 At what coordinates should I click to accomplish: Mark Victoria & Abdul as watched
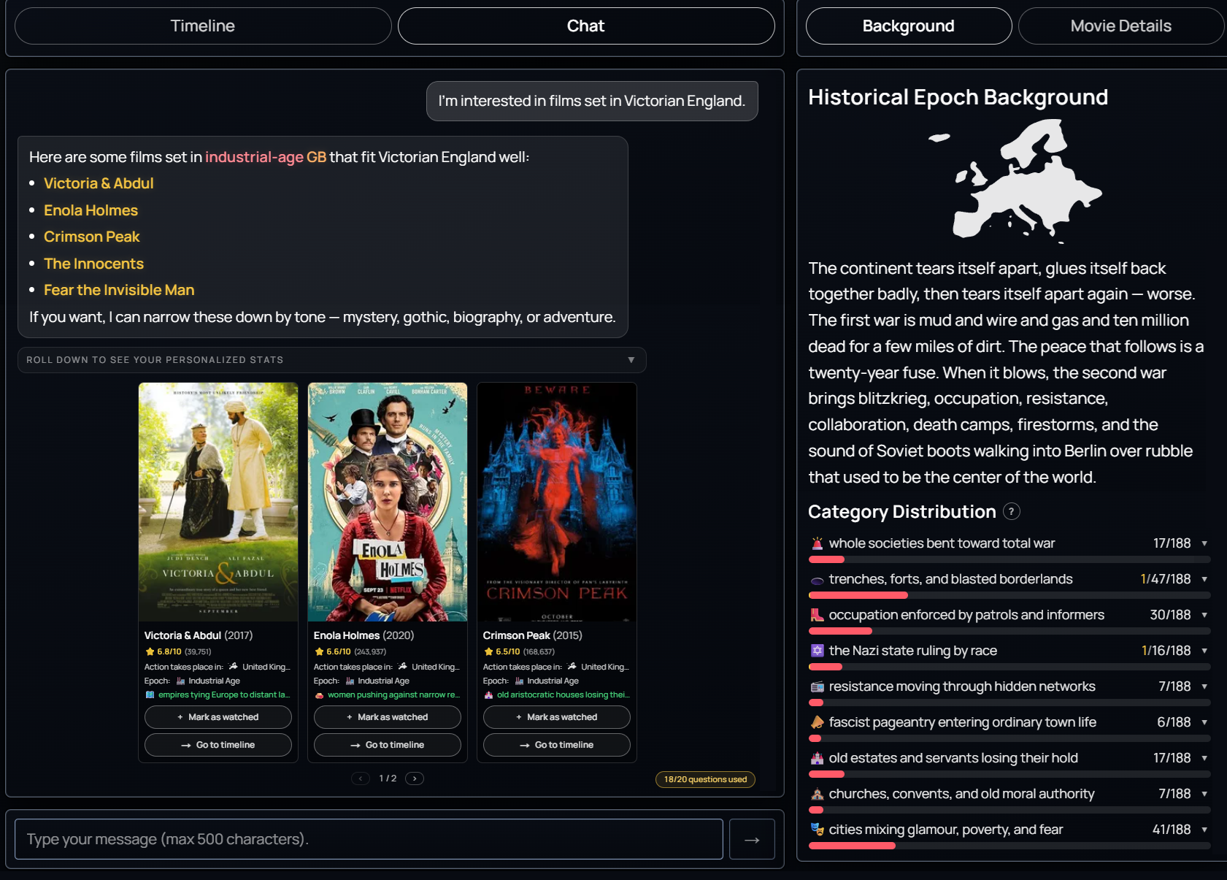point(218,717)
